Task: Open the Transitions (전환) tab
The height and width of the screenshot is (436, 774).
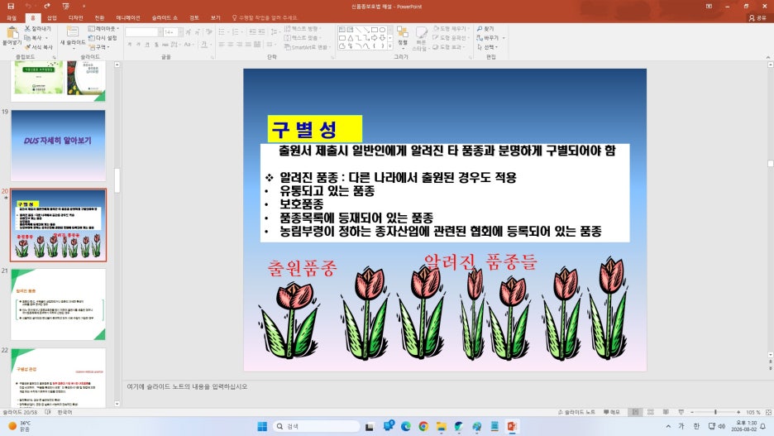Action: [99, 17]
